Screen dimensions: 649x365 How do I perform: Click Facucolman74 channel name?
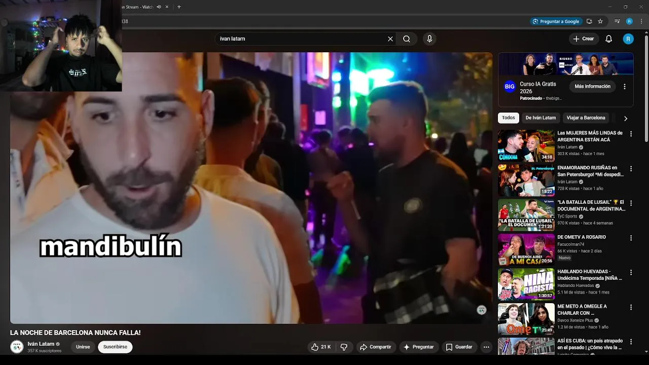570,244
